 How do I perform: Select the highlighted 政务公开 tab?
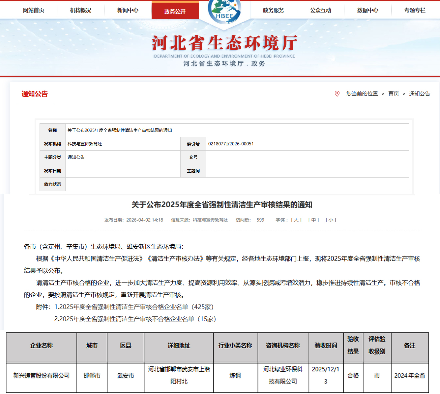point(175,12)
